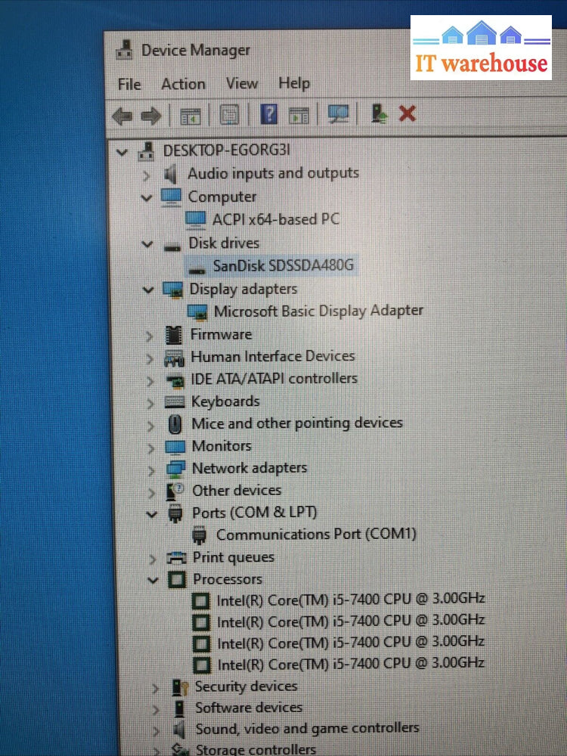567x756 pixels.
Task: Select the SanDisk SDSSDA480G disk drive
Action: click(x=283, y=266)
